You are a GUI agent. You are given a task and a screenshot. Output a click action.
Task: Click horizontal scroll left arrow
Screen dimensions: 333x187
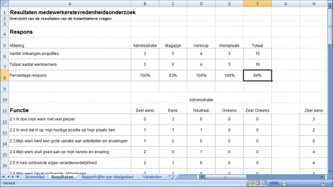[x=202, y=177]
